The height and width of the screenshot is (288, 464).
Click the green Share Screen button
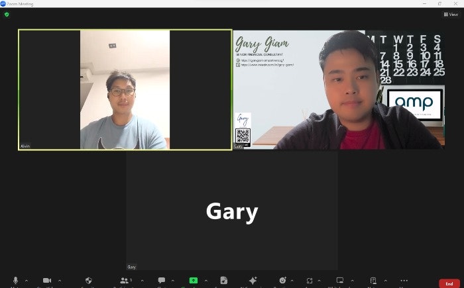point(193,281)
